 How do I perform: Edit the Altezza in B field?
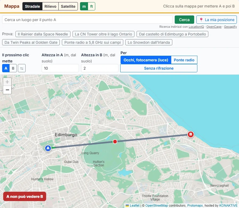point(100,68)
